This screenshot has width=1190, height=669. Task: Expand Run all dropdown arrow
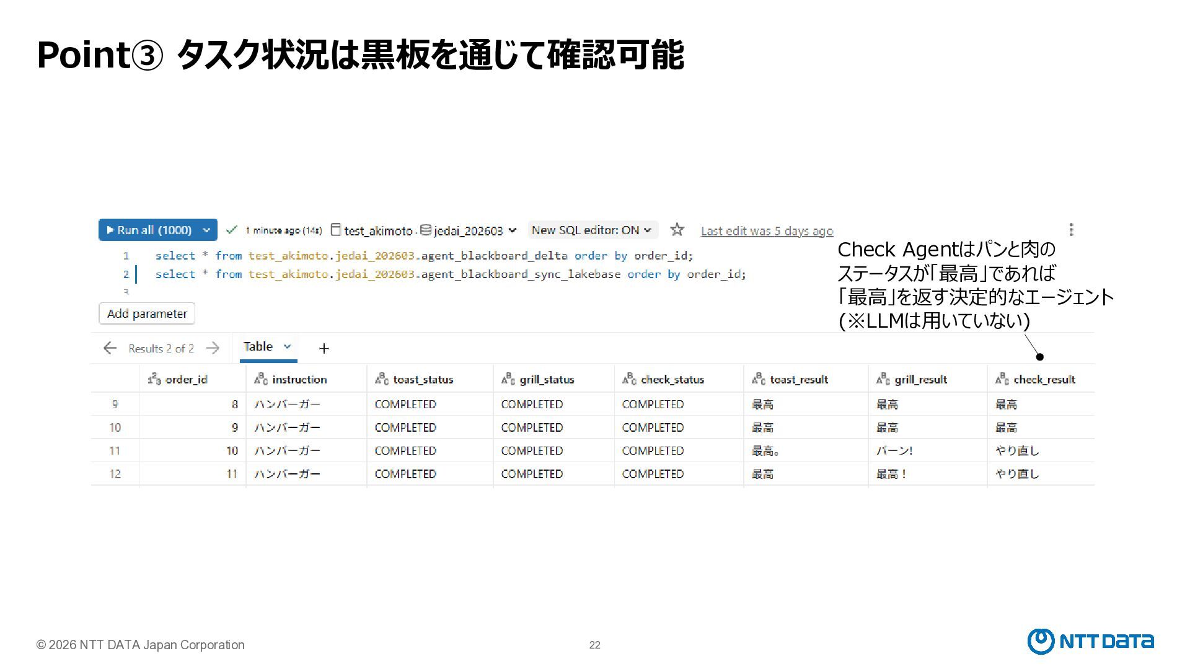[206, 230]
